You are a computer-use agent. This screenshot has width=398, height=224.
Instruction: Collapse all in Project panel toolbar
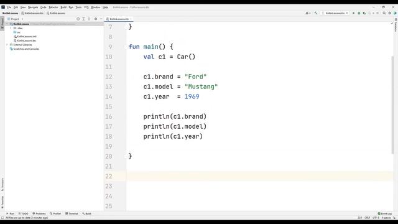[x=89, y=19]
